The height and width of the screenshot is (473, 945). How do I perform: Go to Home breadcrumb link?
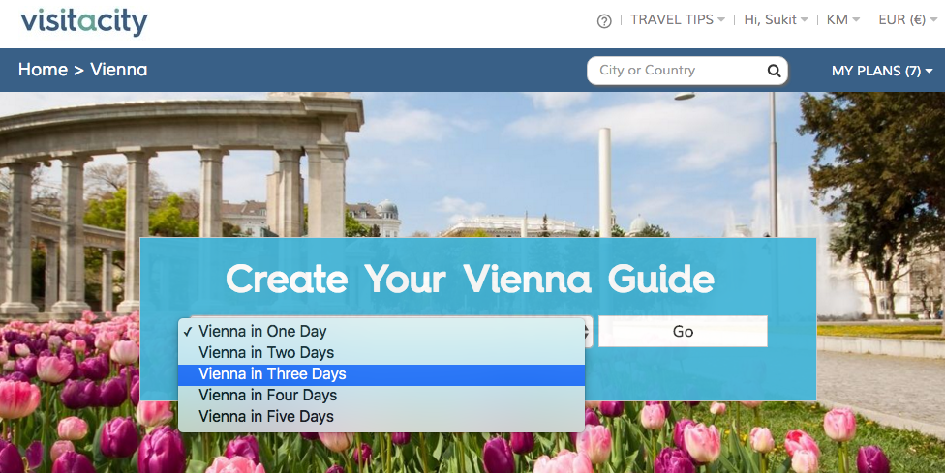tap(43, 70)
